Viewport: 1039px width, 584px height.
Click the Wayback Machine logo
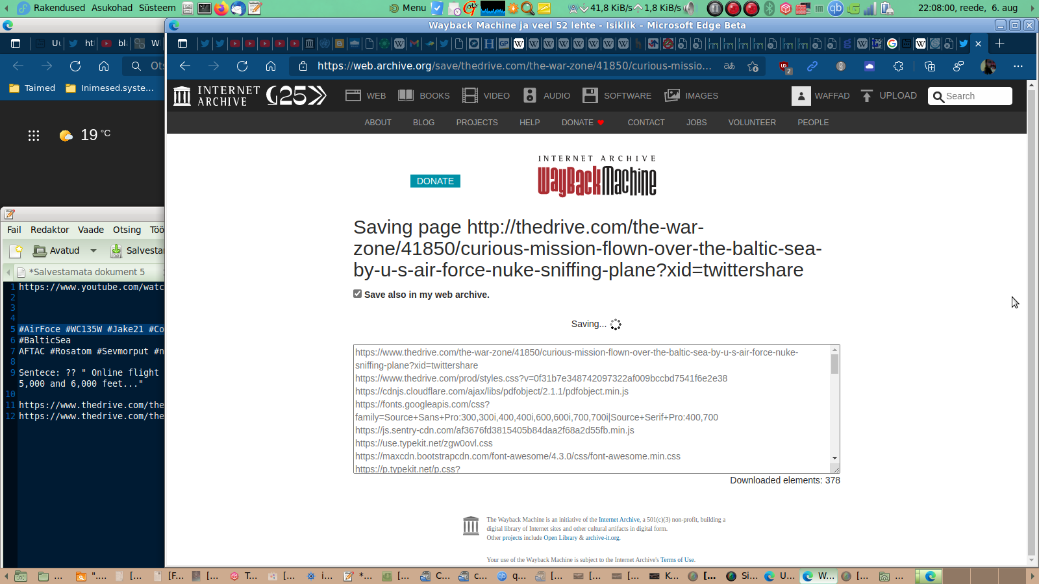pyautogui.click(x=597, y=176)
